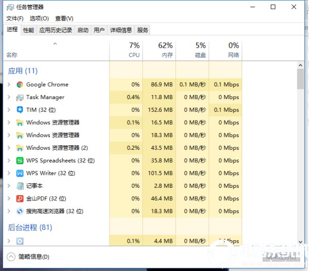
Task: Open the 文件(F) menu
Action: click(15, 18)
